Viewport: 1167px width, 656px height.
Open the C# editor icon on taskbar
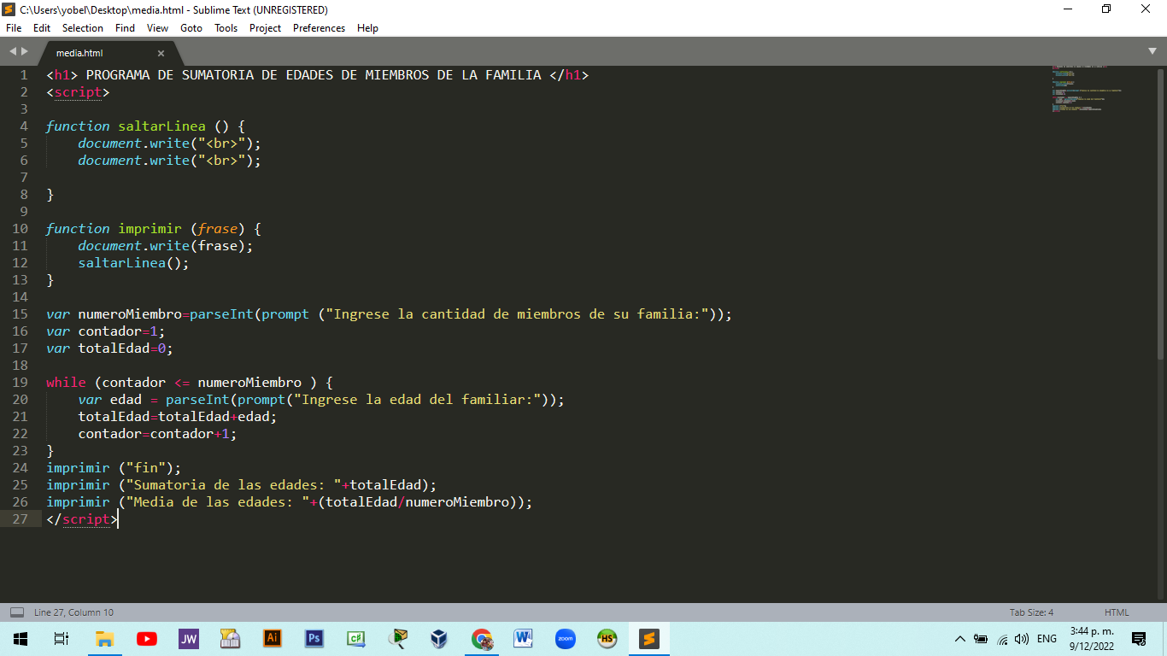point(356,638)
